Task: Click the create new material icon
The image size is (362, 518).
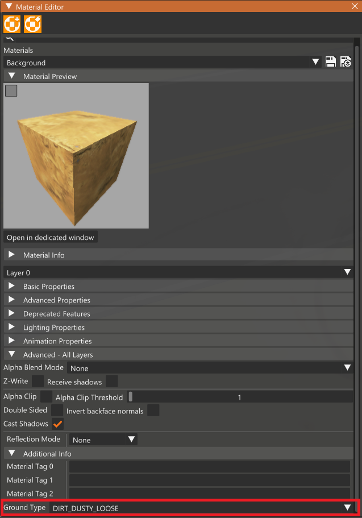Action: (12, 24)
